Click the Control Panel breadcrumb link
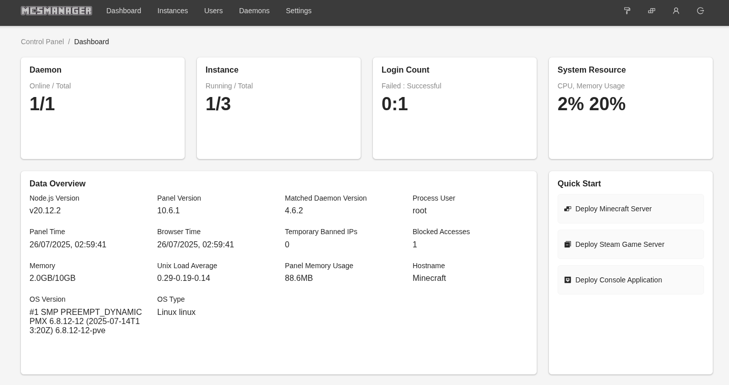The width and height of the screenshot is (729, 385). [42, 42]
